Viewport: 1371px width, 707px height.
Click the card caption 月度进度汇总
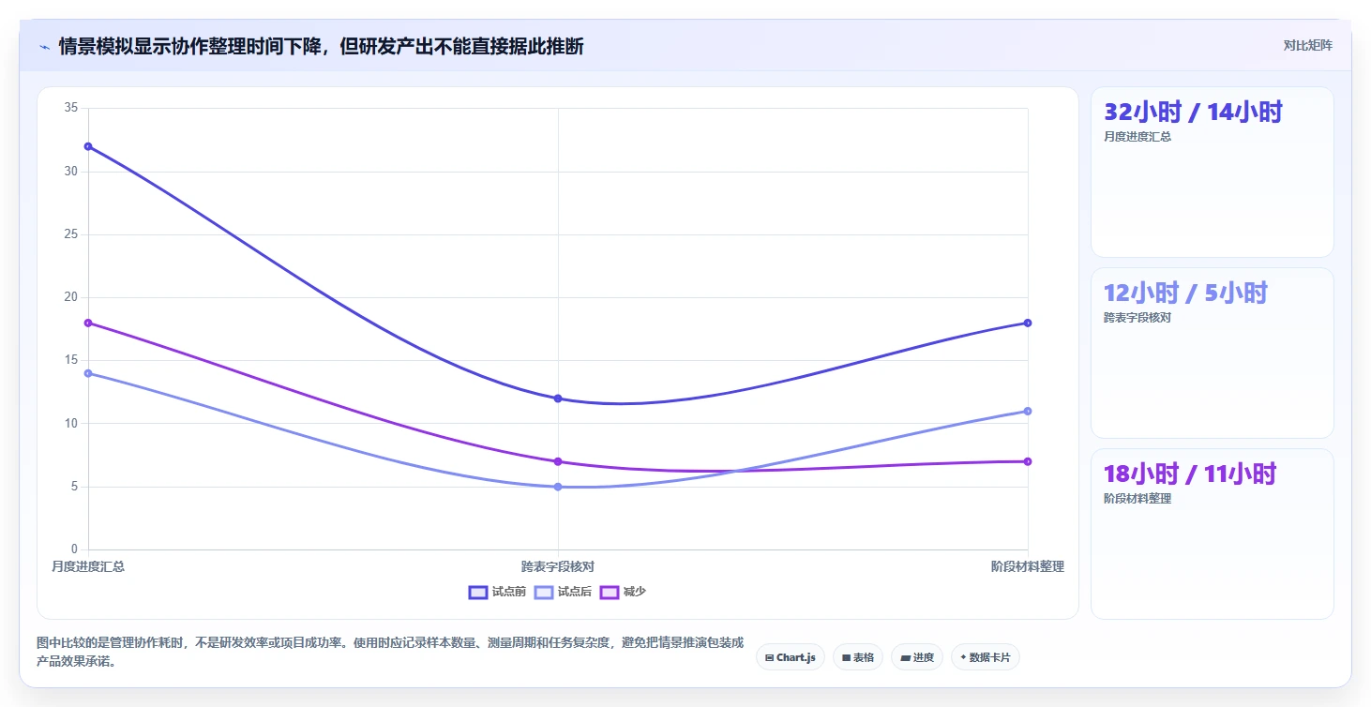(x=1137, y=136)
